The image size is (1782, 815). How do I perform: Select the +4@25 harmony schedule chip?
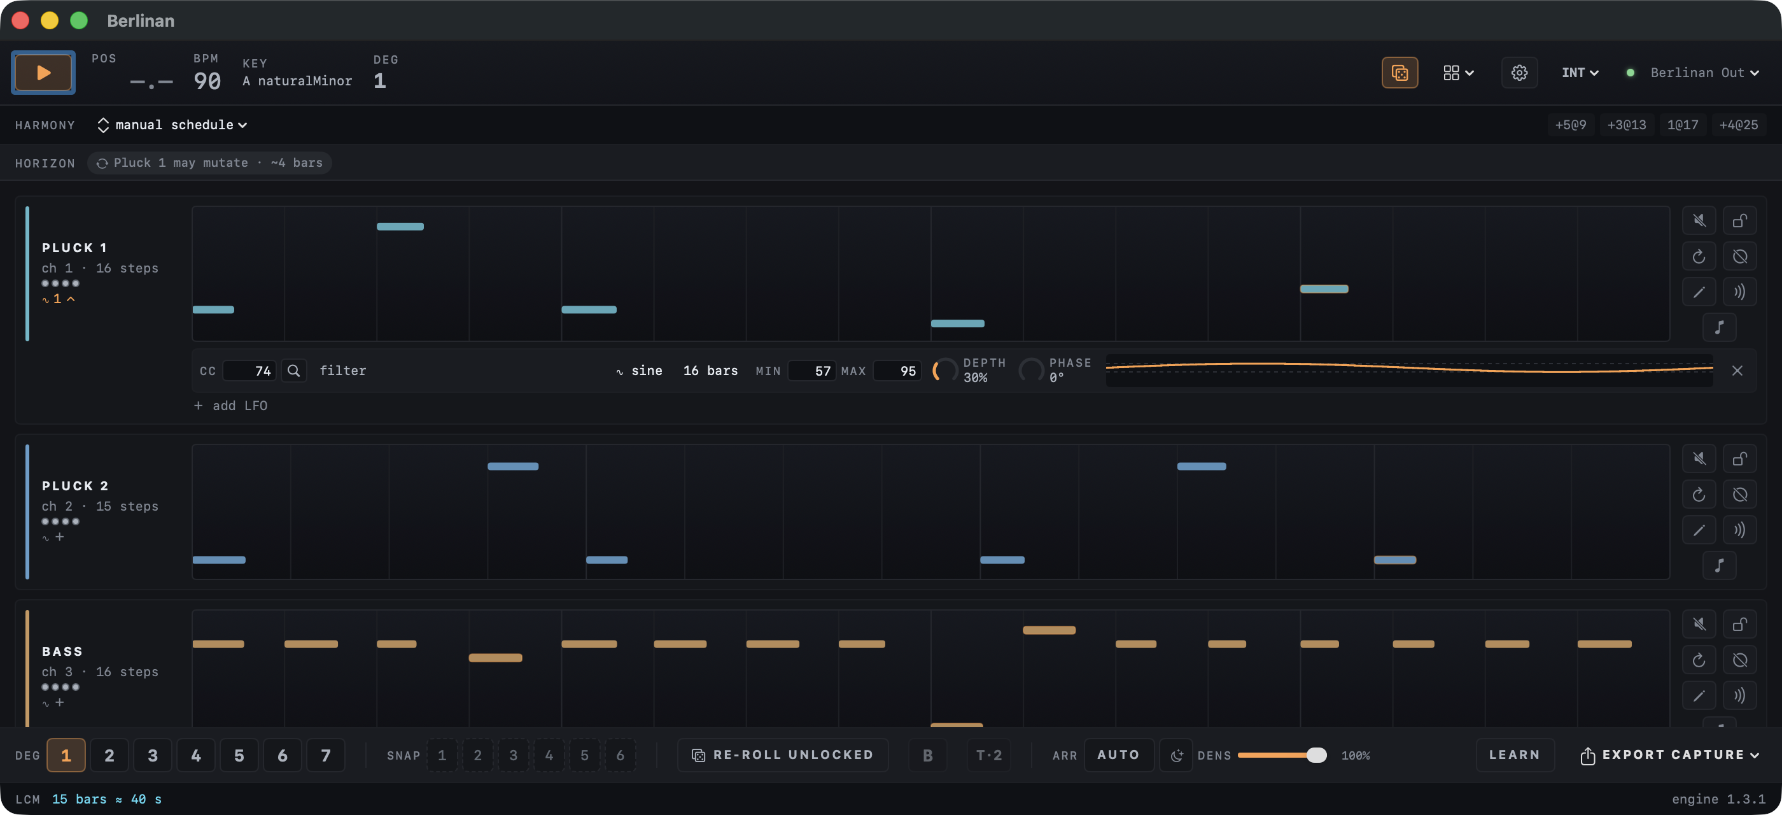(x=1739, y=125)
